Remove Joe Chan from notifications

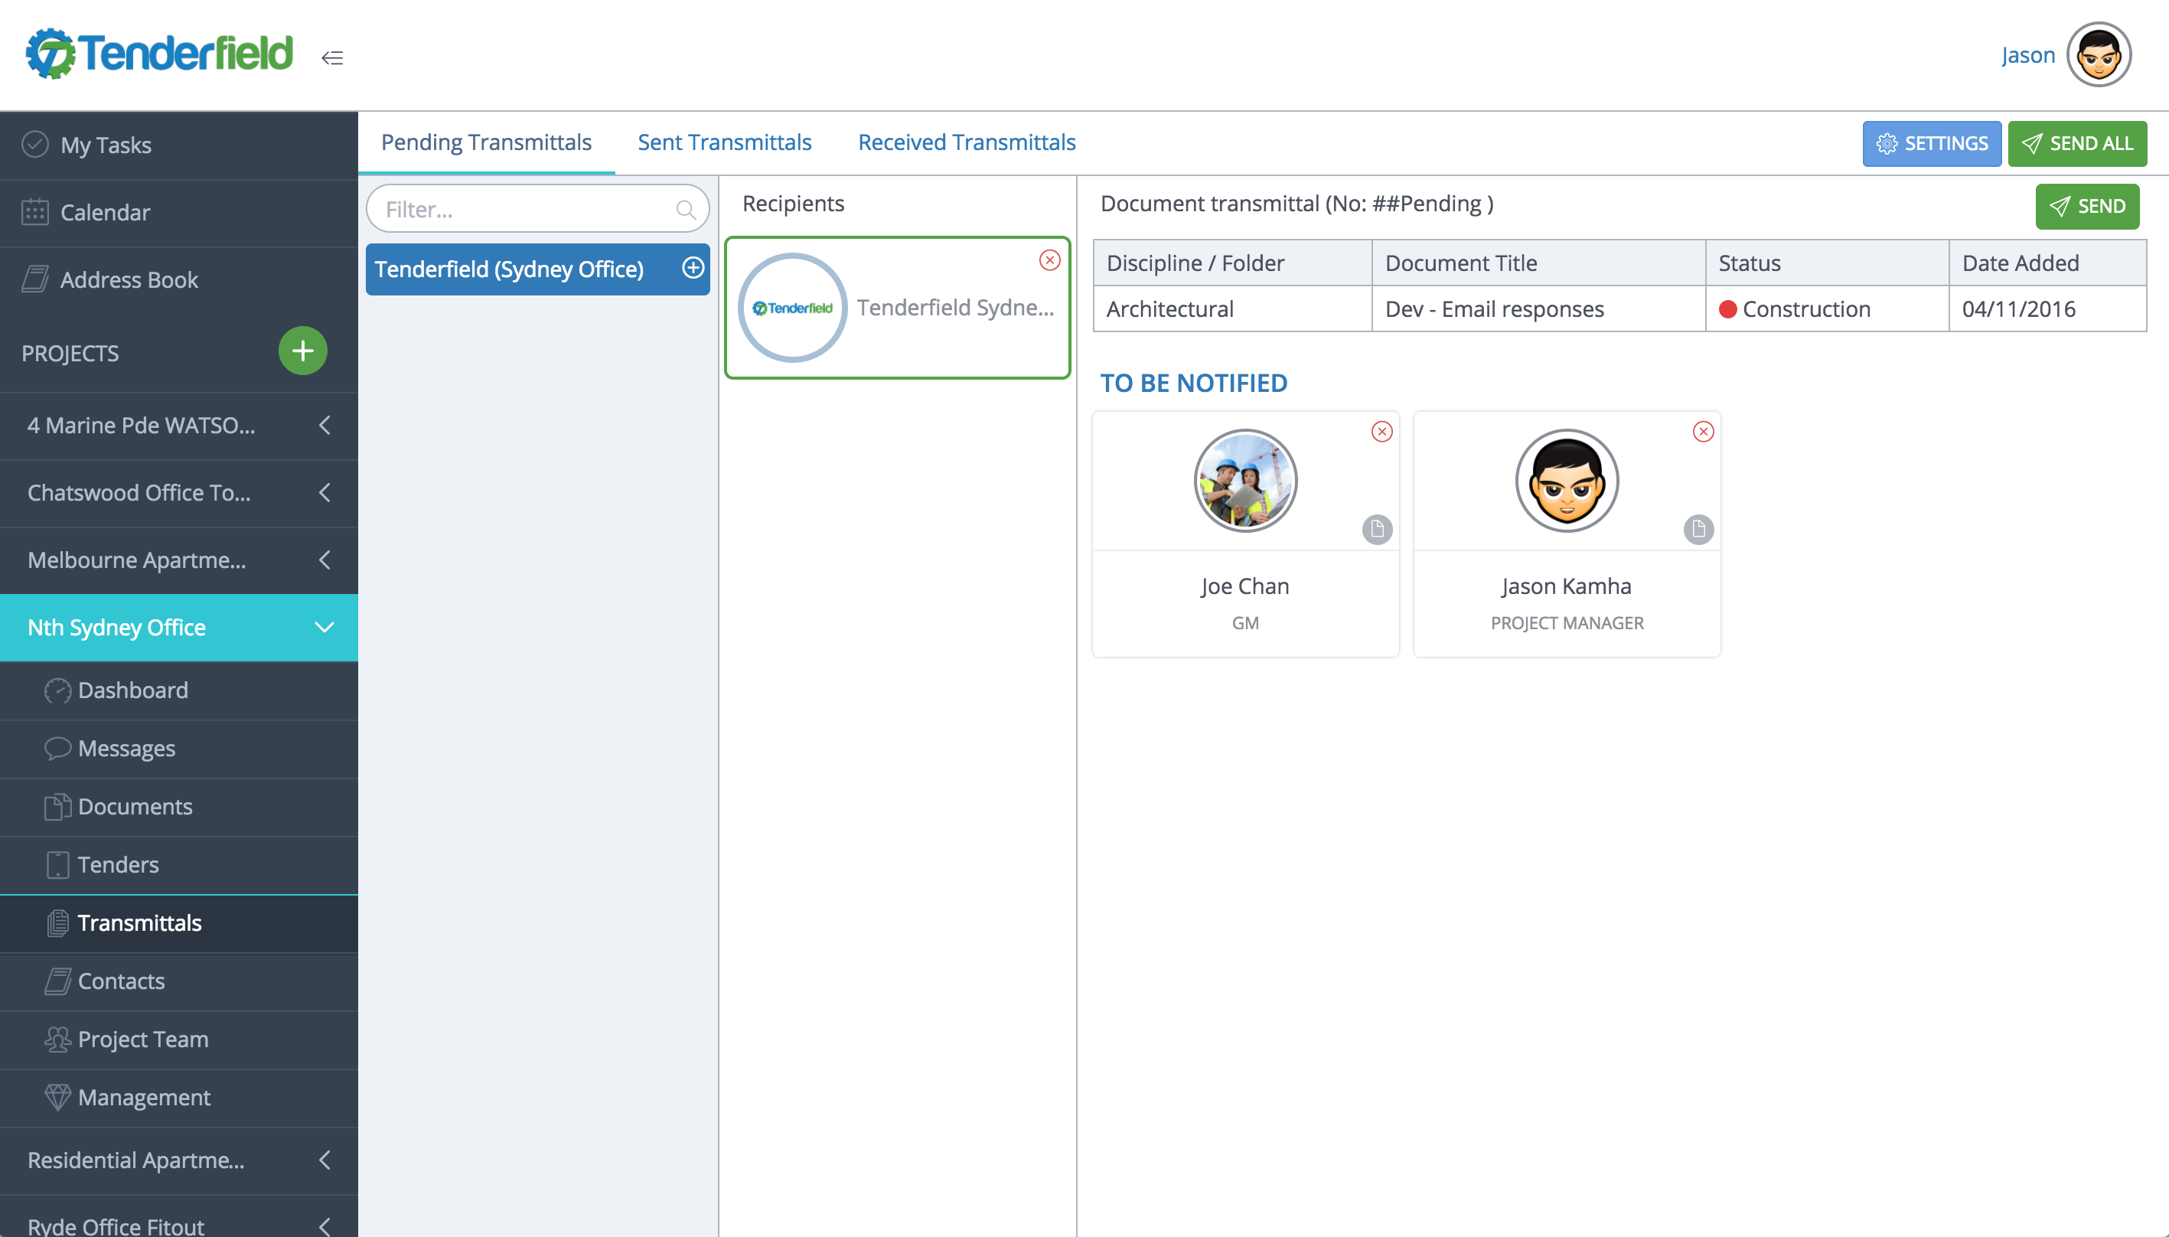click(x=1381, y=432)
